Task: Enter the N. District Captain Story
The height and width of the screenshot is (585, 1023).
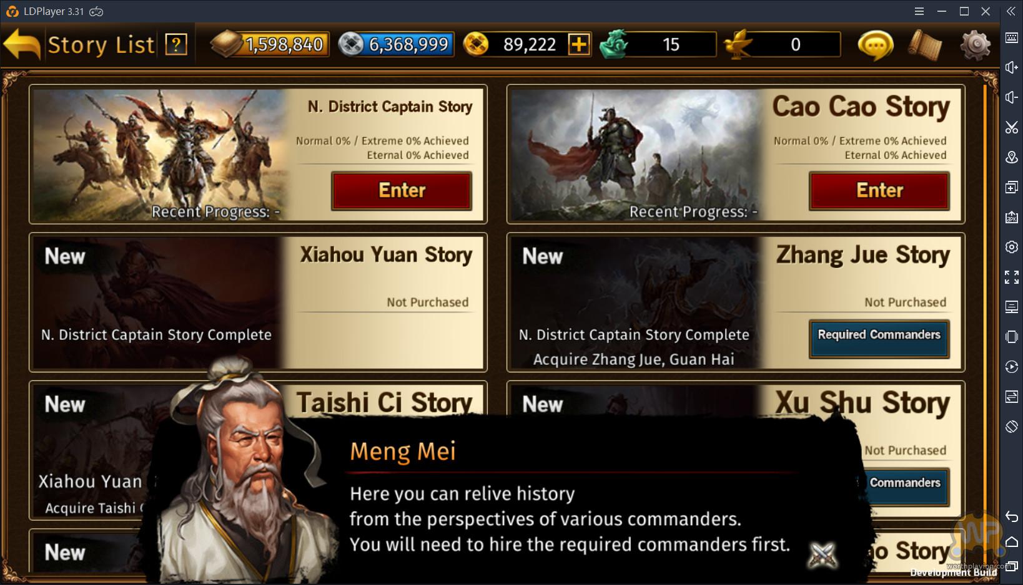Action: [x=402, y=190]
